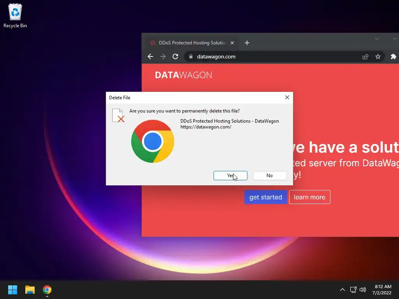The width and height of the screenshot is (399, 299).
Task: Open the clock showing 8:12 AM 7/2/2022
Action: 382,290
